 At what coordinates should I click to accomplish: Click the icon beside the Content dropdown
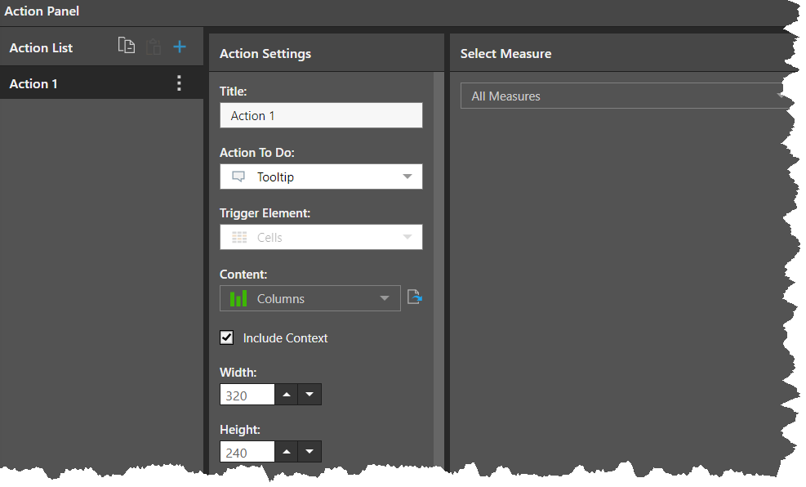415,298
